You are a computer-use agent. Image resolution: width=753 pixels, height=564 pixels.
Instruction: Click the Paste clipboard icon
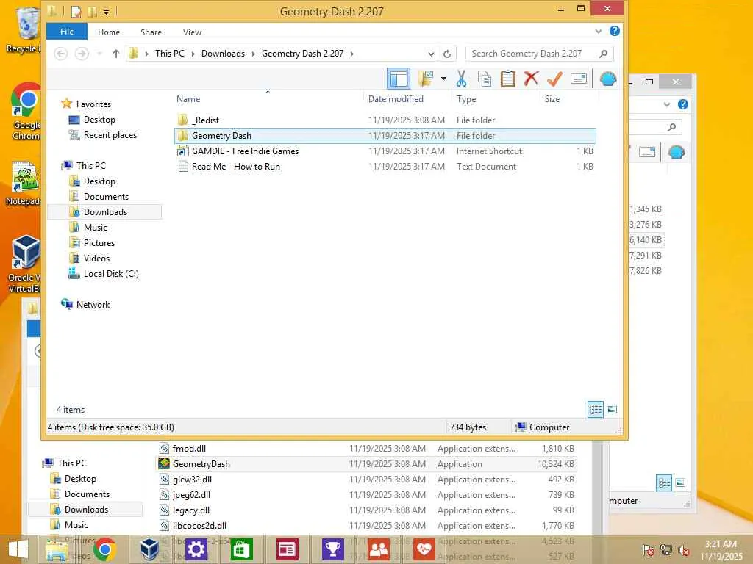pyautogui.click(x=507, y=79)
